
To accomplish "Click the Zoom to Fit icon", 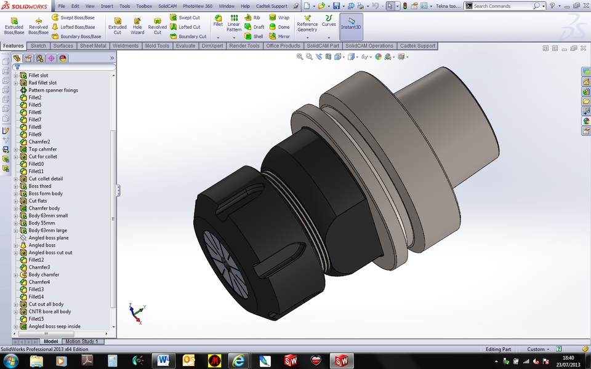I will 300,56.
